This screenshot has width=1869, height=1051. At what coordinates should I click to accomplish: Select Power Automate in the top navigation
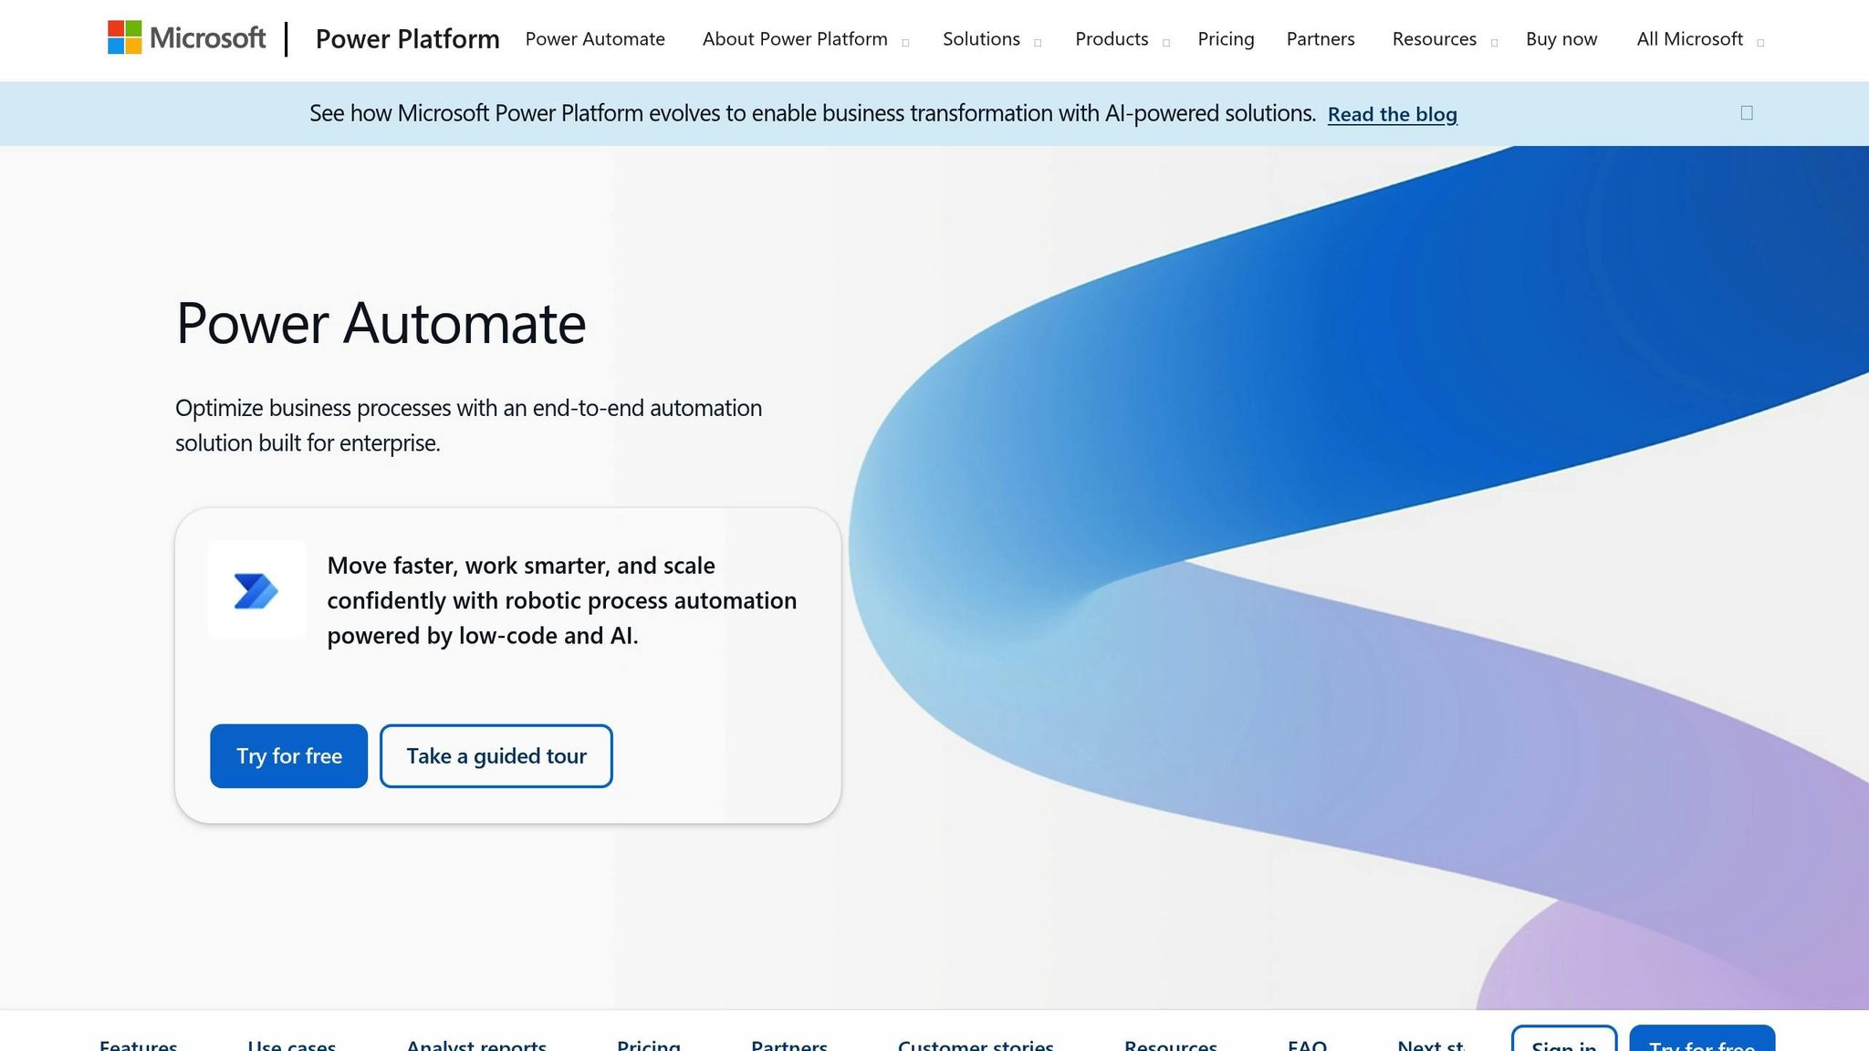click(x=595, y=40)
